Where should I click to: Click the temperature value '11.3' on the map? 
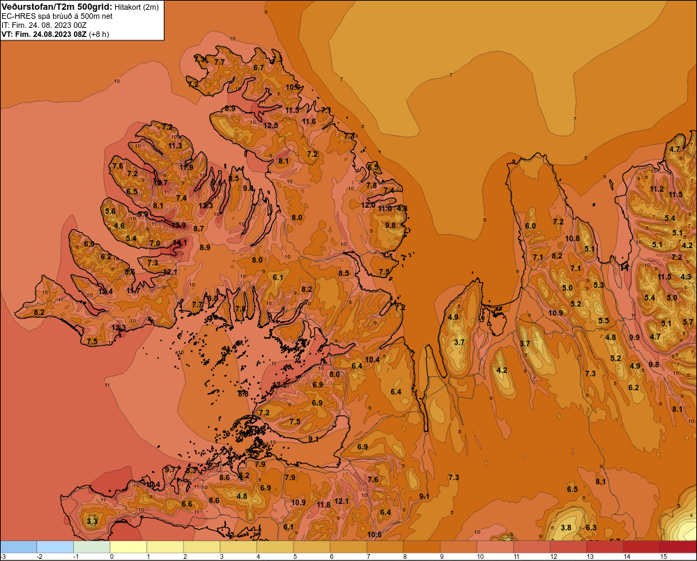(175, 146)
